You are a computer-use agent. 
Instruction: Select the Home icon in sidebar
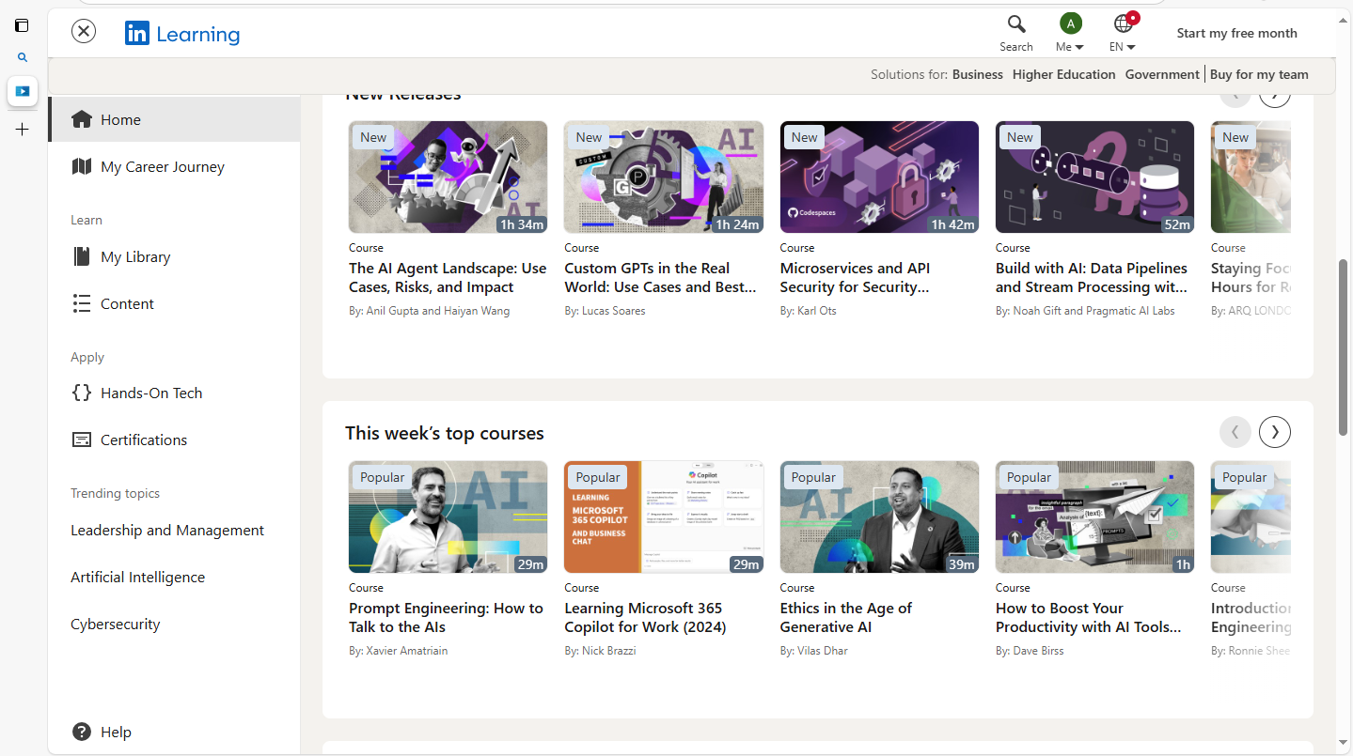click(x=81, y=118)
